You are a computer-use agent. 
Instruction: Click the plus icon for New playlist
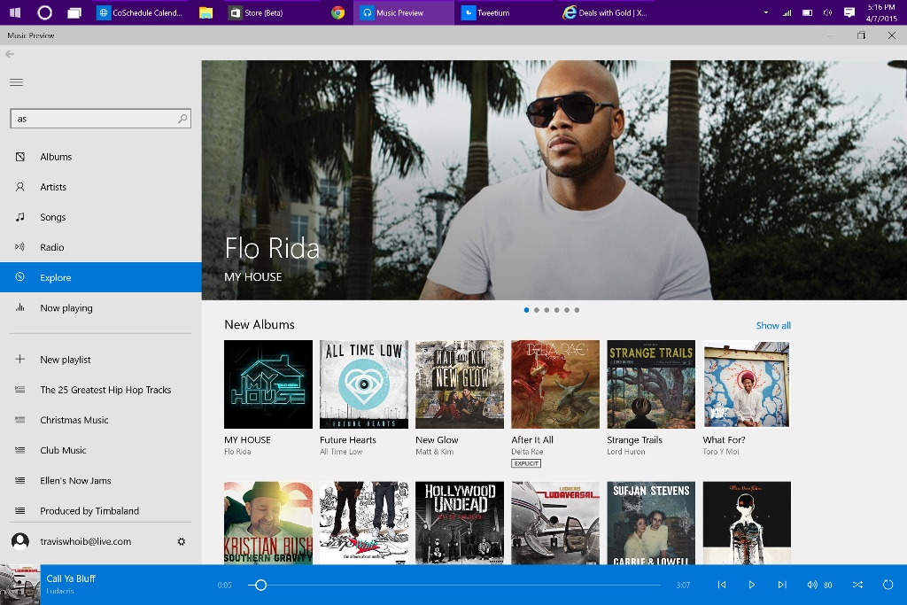[20, 359]
